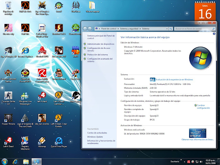Open 'Evaluación de la experiencia en Windows'
The image size is (220, 165).
[x=174, y=79]
